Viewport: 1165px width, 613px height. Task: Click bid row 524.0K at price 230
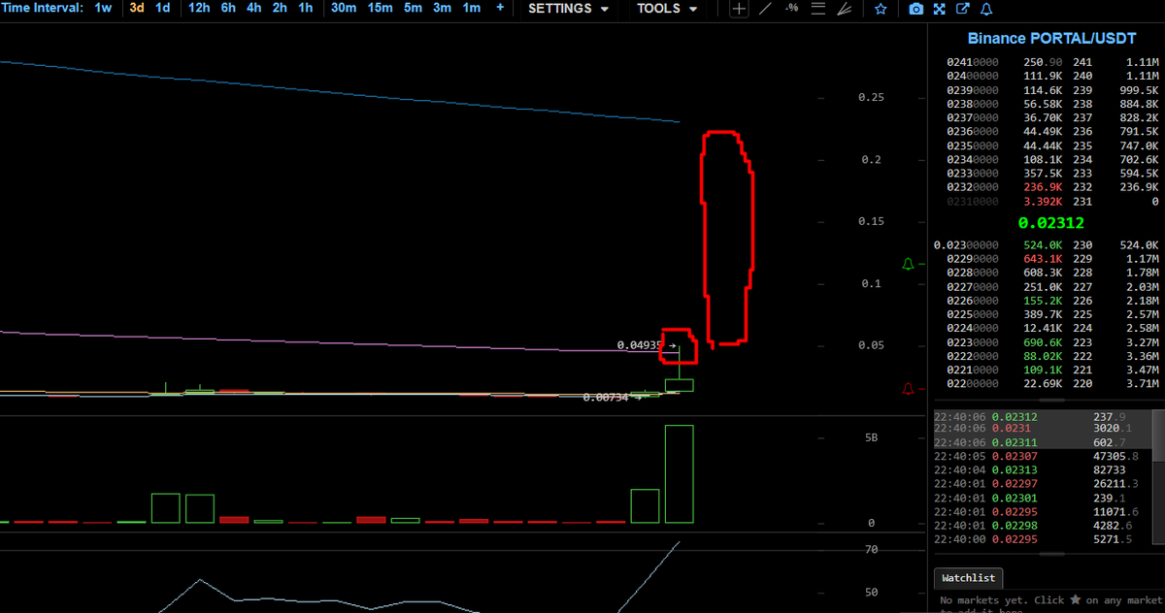tap(1047, 245)
